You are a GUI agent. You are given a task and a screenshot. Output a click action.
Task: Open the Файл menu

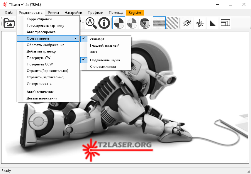click(x=9, y=13)
